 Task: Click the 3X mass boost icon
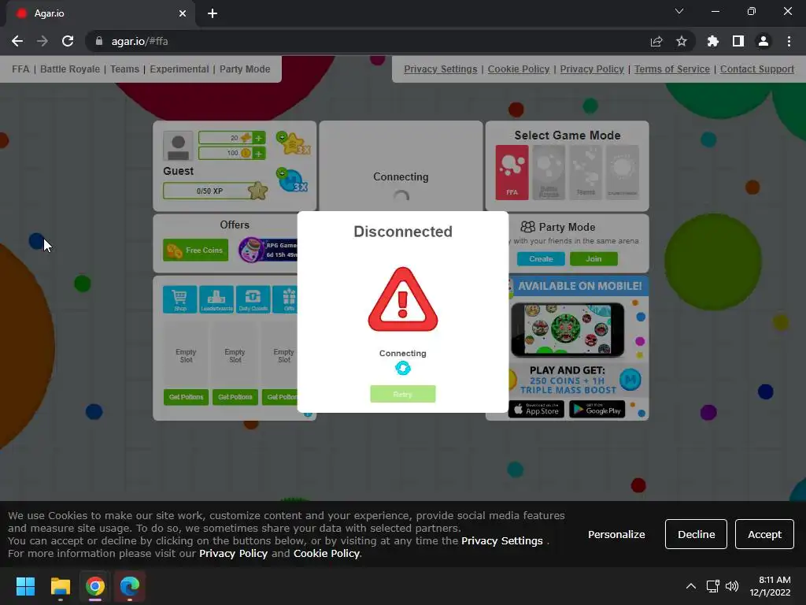pyautogui.click(x=293, y=180)
